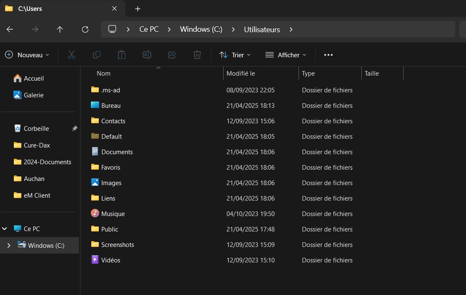This screenshot has width=466, height=295.
Task: Sort by the Nom column header
Action: coord(103,73)
